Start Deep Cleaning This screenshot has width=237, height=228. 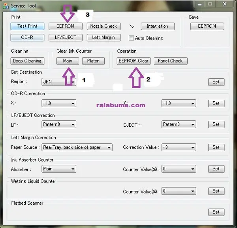[x=27, y=61]
